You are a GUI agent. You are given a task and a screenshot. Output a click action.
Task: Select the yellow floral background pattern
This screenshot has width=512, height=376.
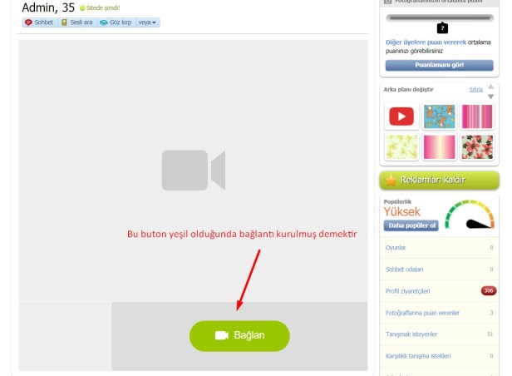click(x=401, y=147)
